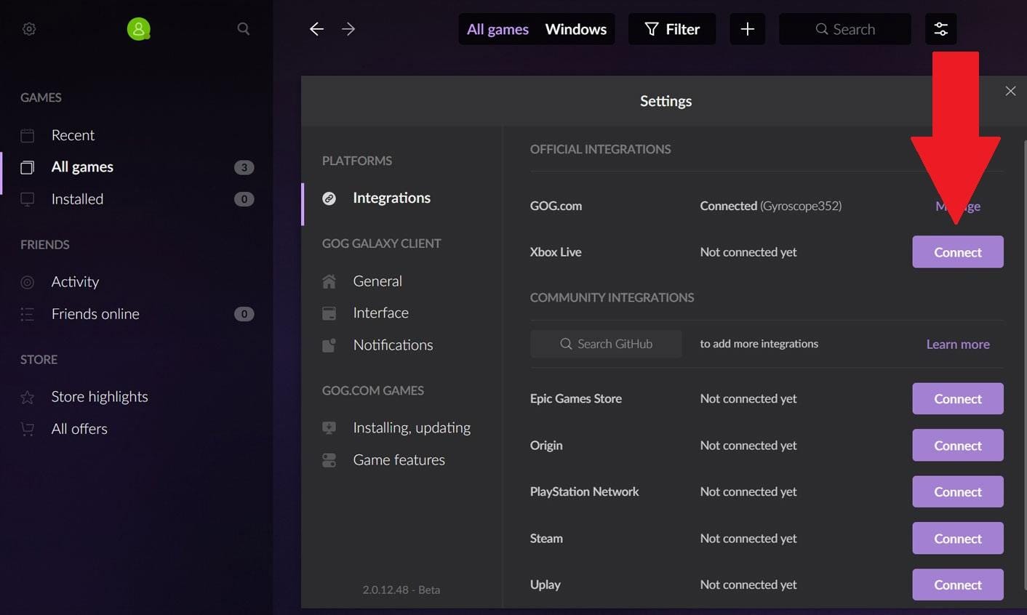
Task: Open the view customization sliders icon
Action: coord(940,29)
